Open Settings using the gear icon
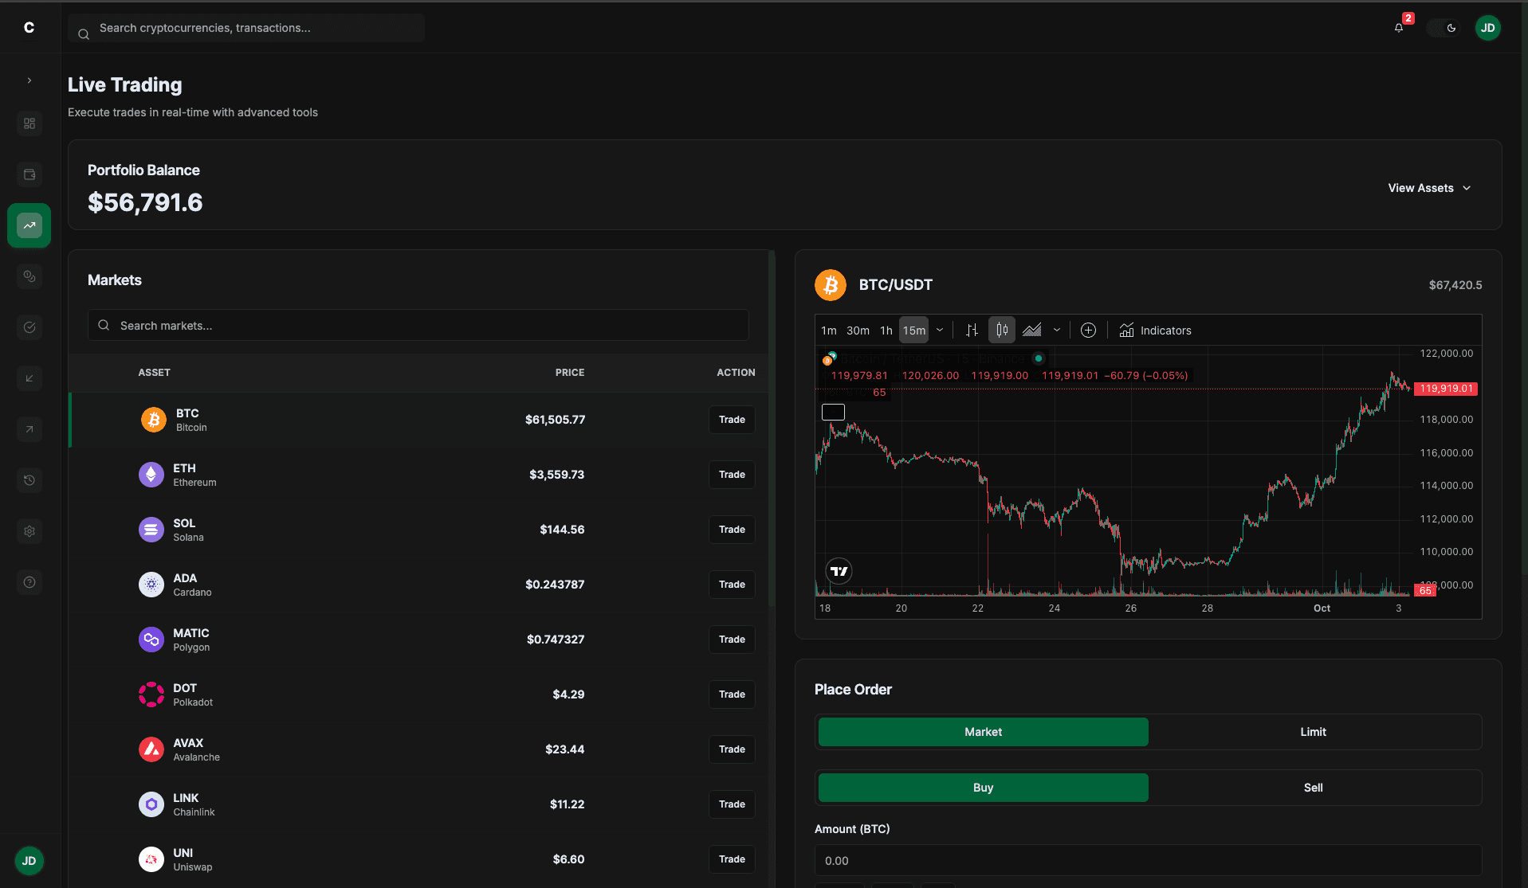The width and height of the screenshot is (1528, 888). coord(29,531)
